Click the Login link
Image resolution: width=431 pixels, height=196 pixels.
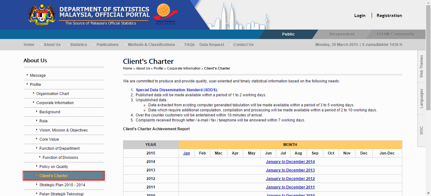tap(360, 15)
